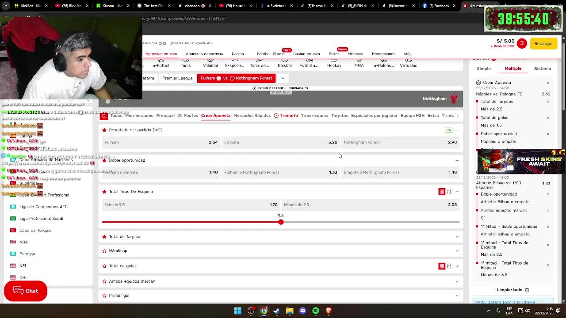Open the Equipo H2H tab
Image resolution: width=566 pixels, height=318 pixels.
[x=413, y=115]
